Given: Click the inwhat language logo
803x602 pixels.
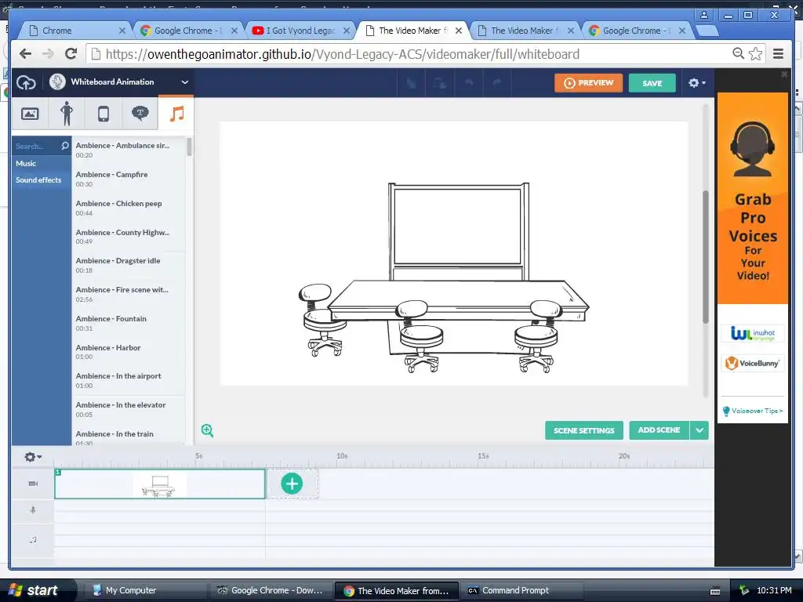Looking at the screenshot, I should click(753, 334).
